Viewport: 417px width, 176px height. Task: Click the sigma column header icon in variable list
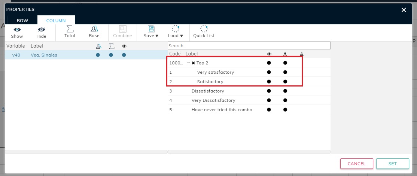tap(112, 46)
